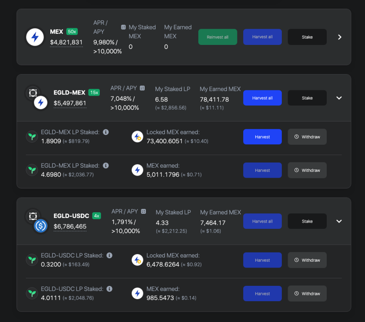Open calculator icon next to MEX APR / APY
The image size is (365, 322).
tap(123, 27)
